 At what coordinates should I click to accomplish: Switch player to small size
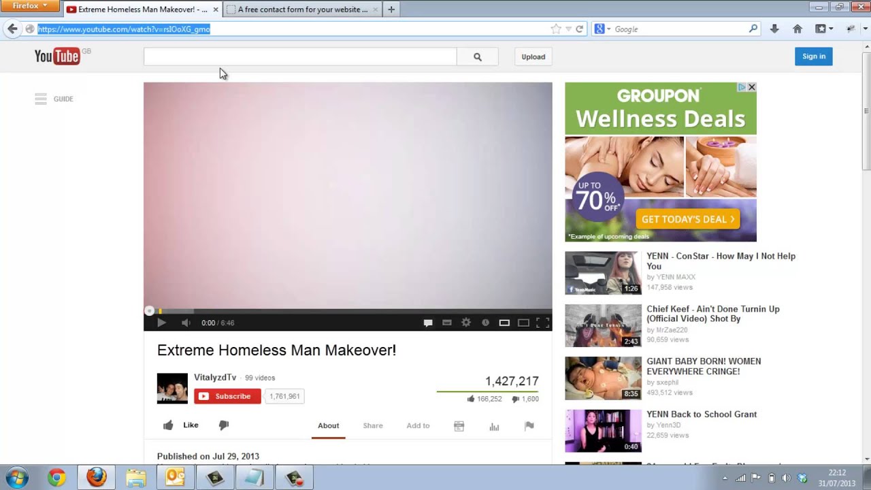[504, 323]
